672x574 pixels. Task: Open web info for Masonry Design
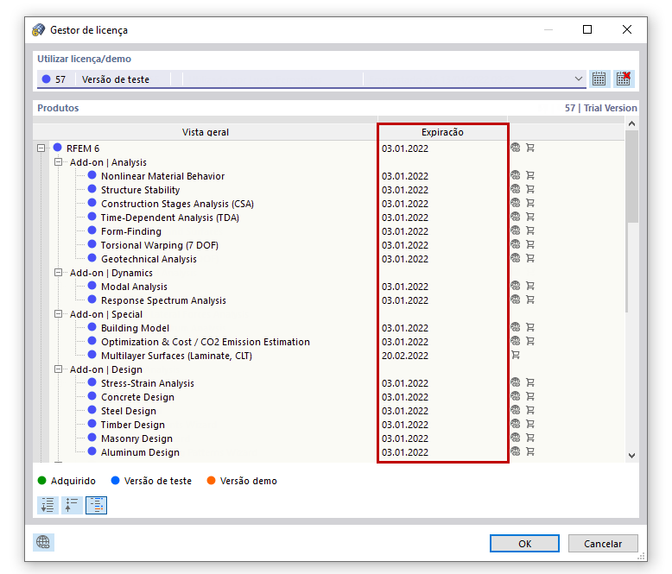click(x=515, y=438)
